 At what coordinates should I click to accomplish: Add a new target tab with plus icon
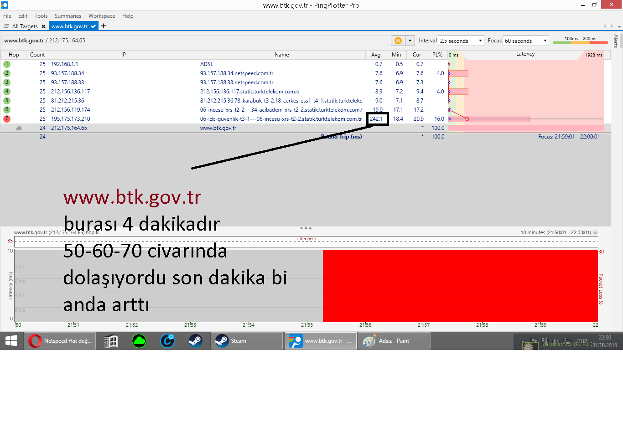(x=104, y=26)
